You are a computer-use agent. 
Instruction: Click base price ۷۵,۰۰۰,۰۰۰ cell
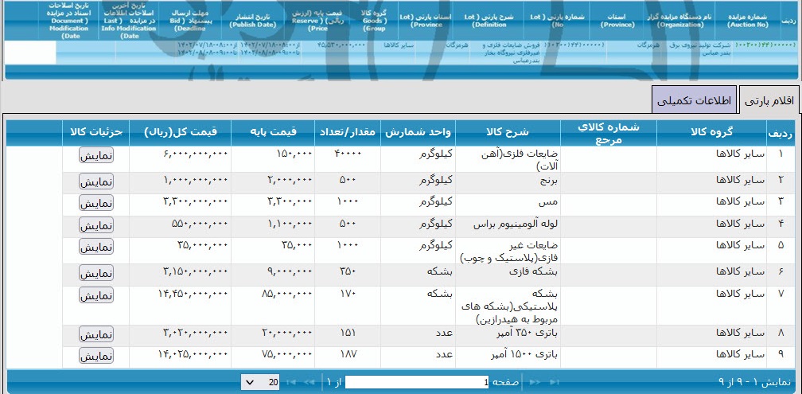(x=273, y=357)
